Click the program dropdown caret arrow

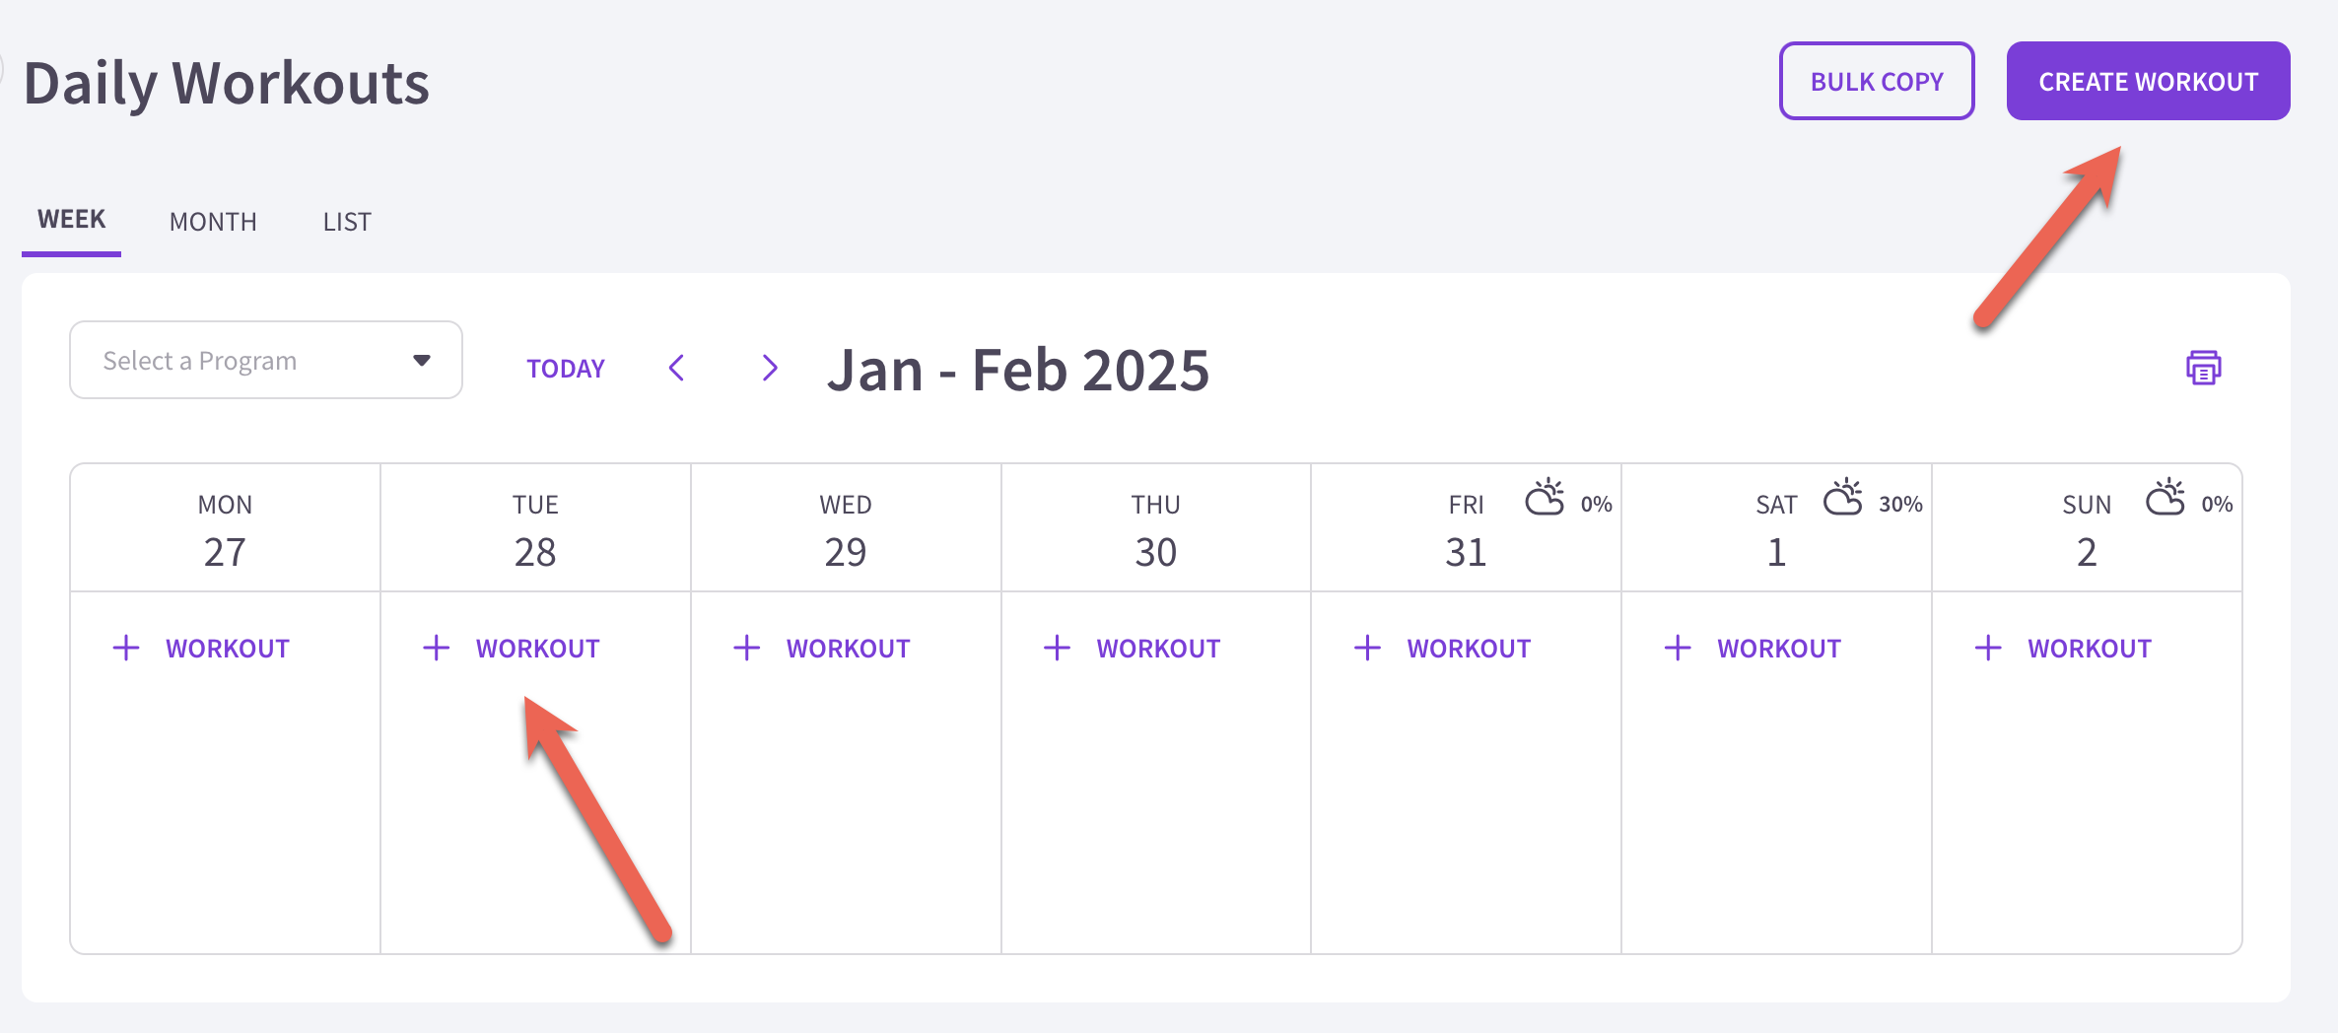tap(422, 360)
